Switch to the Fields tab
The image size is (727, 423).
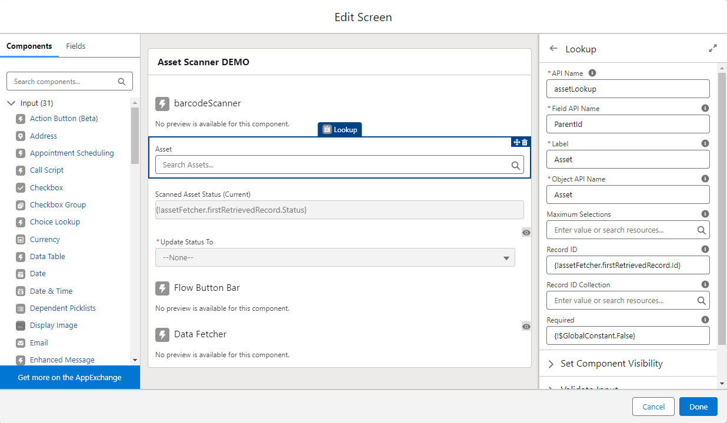(75, 46)
